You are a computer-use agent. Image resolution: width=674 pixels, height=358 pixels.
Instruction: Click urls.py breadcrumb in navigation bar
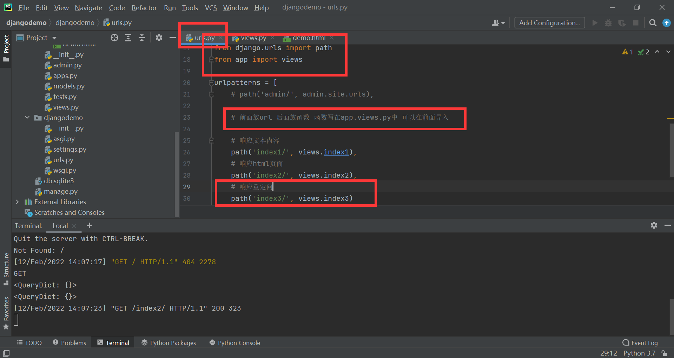pos(118,22)
